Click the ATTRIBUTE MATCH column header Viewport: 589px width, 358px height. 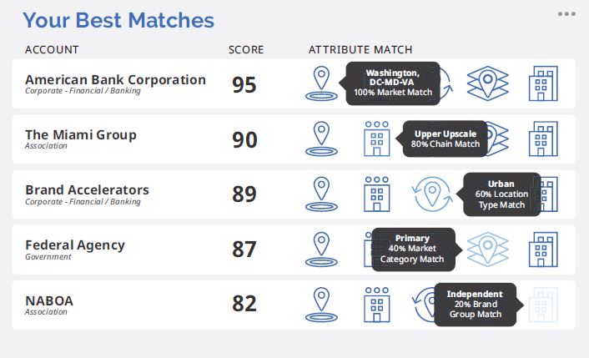click(x=360, y=49)
